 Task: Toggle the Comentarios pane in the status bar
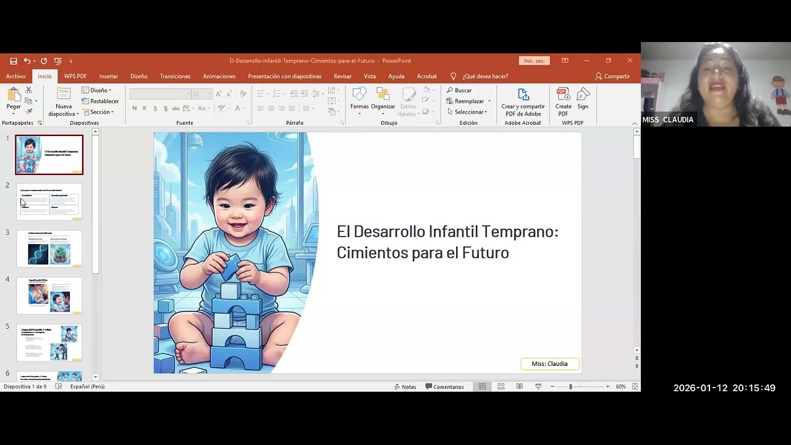444,387
